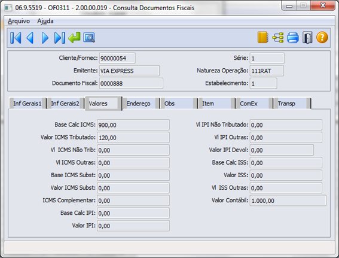
Task: Jump to the last record
Action: [60, 38]
